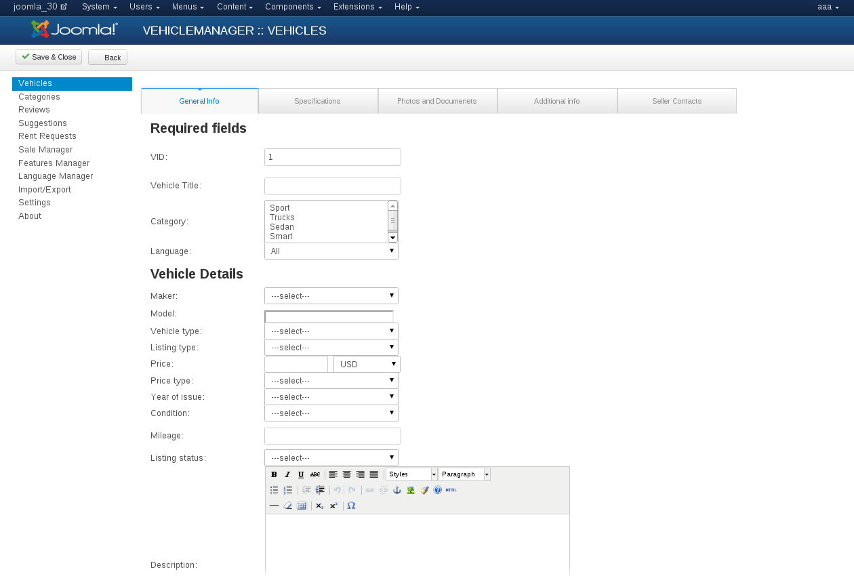Open the Maker select dropdown
Image resolution: width=854 pixels, height=576 pixels.
(x=331, y=295)
